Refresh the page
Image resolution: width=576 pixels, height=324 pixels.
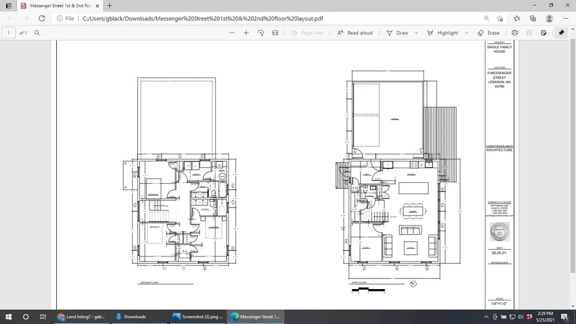(42, 19)
